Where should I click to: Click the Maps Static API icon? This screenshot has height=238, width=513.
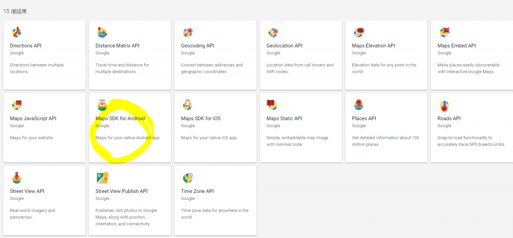click(272, 105)
